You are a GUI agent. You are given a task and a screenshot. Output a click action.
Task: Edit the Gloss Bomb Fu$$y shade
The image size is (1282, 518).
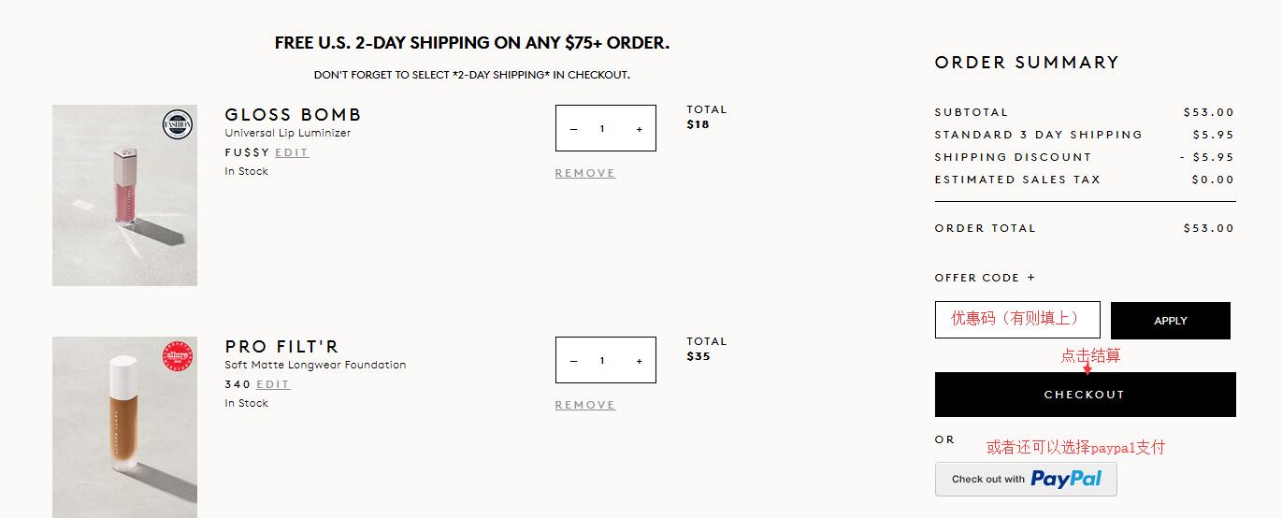click(x=292, y=152)
